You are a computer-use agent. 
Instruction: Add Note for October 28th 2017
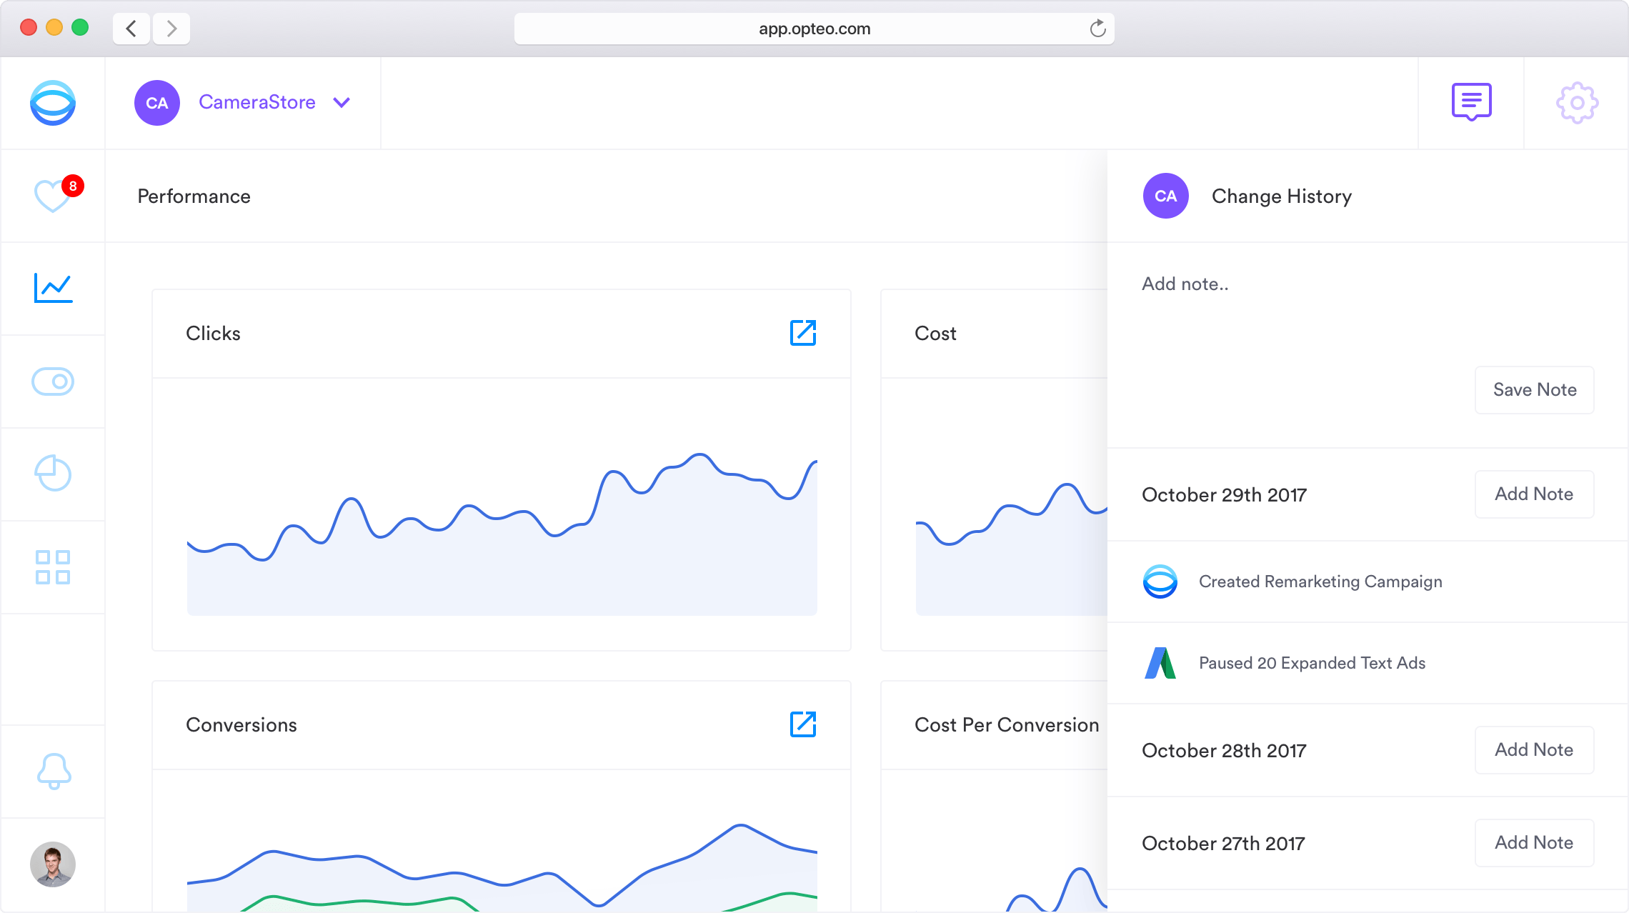pyautogui.click(x=1534, y=750)
